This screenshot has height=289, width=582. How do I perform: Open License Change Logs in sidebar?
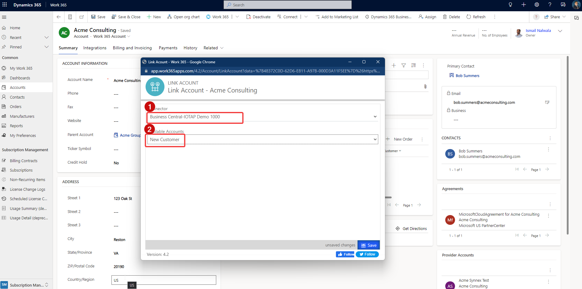coord(26,189)
